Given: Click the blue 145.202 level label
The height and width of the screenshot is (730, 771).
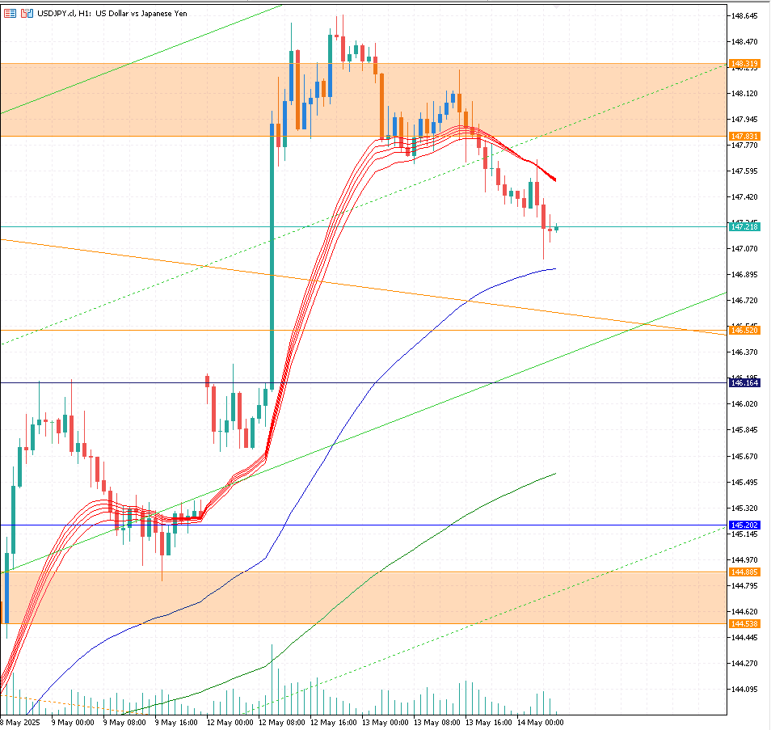Looking at the screenshot, I should pos(744,525).
